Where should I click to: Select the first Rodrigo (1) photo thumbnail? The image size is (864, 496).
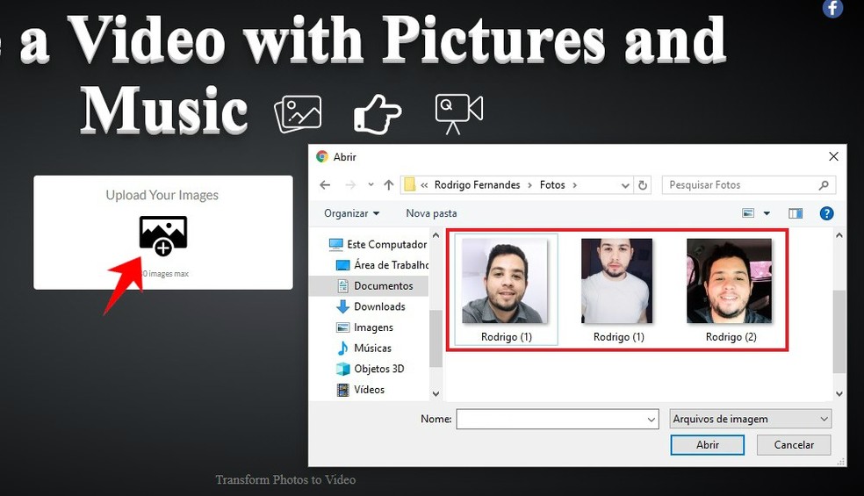coord(505,281)
